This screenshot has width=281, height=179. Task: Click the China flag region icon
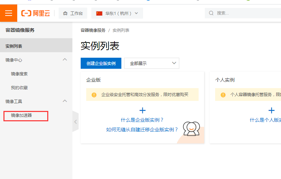(x=99, y=13)
